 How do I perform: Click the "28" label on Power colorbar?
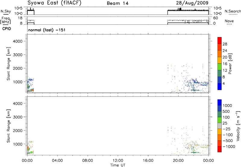pyautogui.click(x=225, y=44)
